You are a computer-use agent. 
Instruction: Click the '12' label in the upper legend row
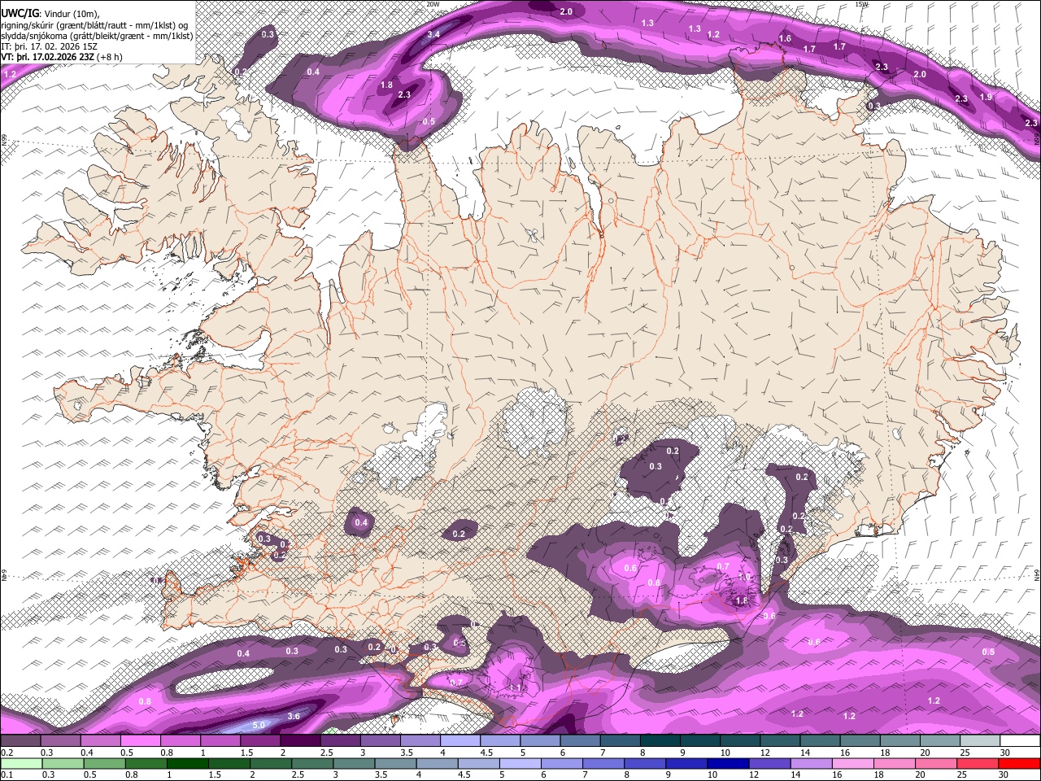pyautogui.click(x=764, y=753)
